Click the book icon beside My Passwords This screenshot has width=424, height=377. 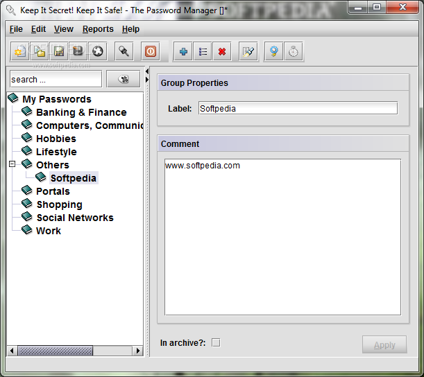coord(13,98)
